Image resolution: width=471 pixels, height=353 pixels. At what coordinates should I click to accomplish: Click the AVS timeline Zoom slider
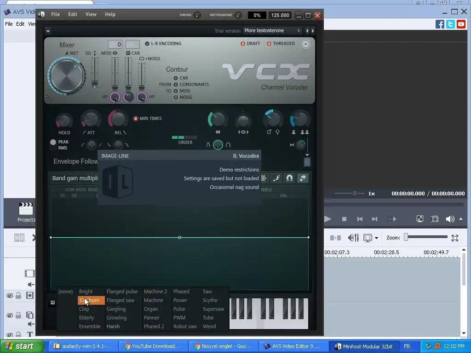(x=426, y=238)
